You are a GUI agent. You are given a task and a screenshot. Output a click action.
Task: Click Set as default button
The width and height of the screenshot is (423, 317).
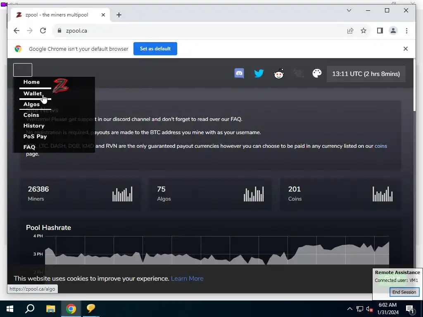pos(155,49)
